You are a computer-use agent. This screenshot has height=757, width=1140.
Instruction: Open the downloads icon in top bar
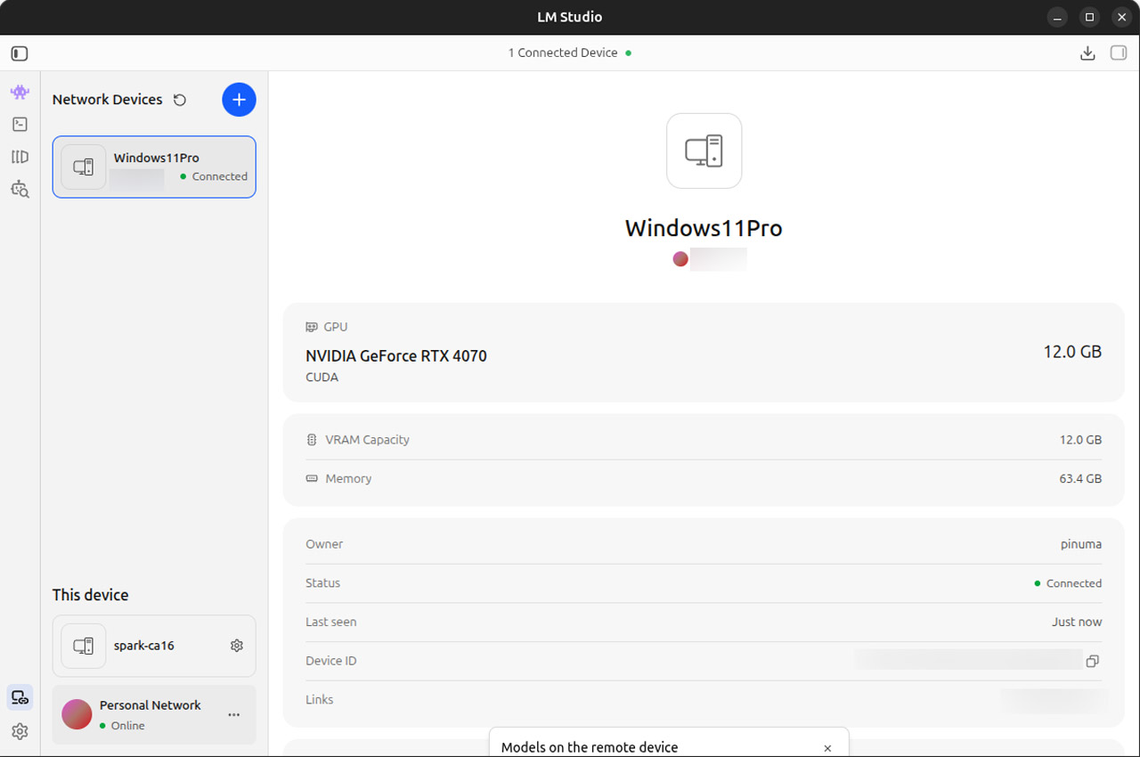click(x=1087, y=53)
